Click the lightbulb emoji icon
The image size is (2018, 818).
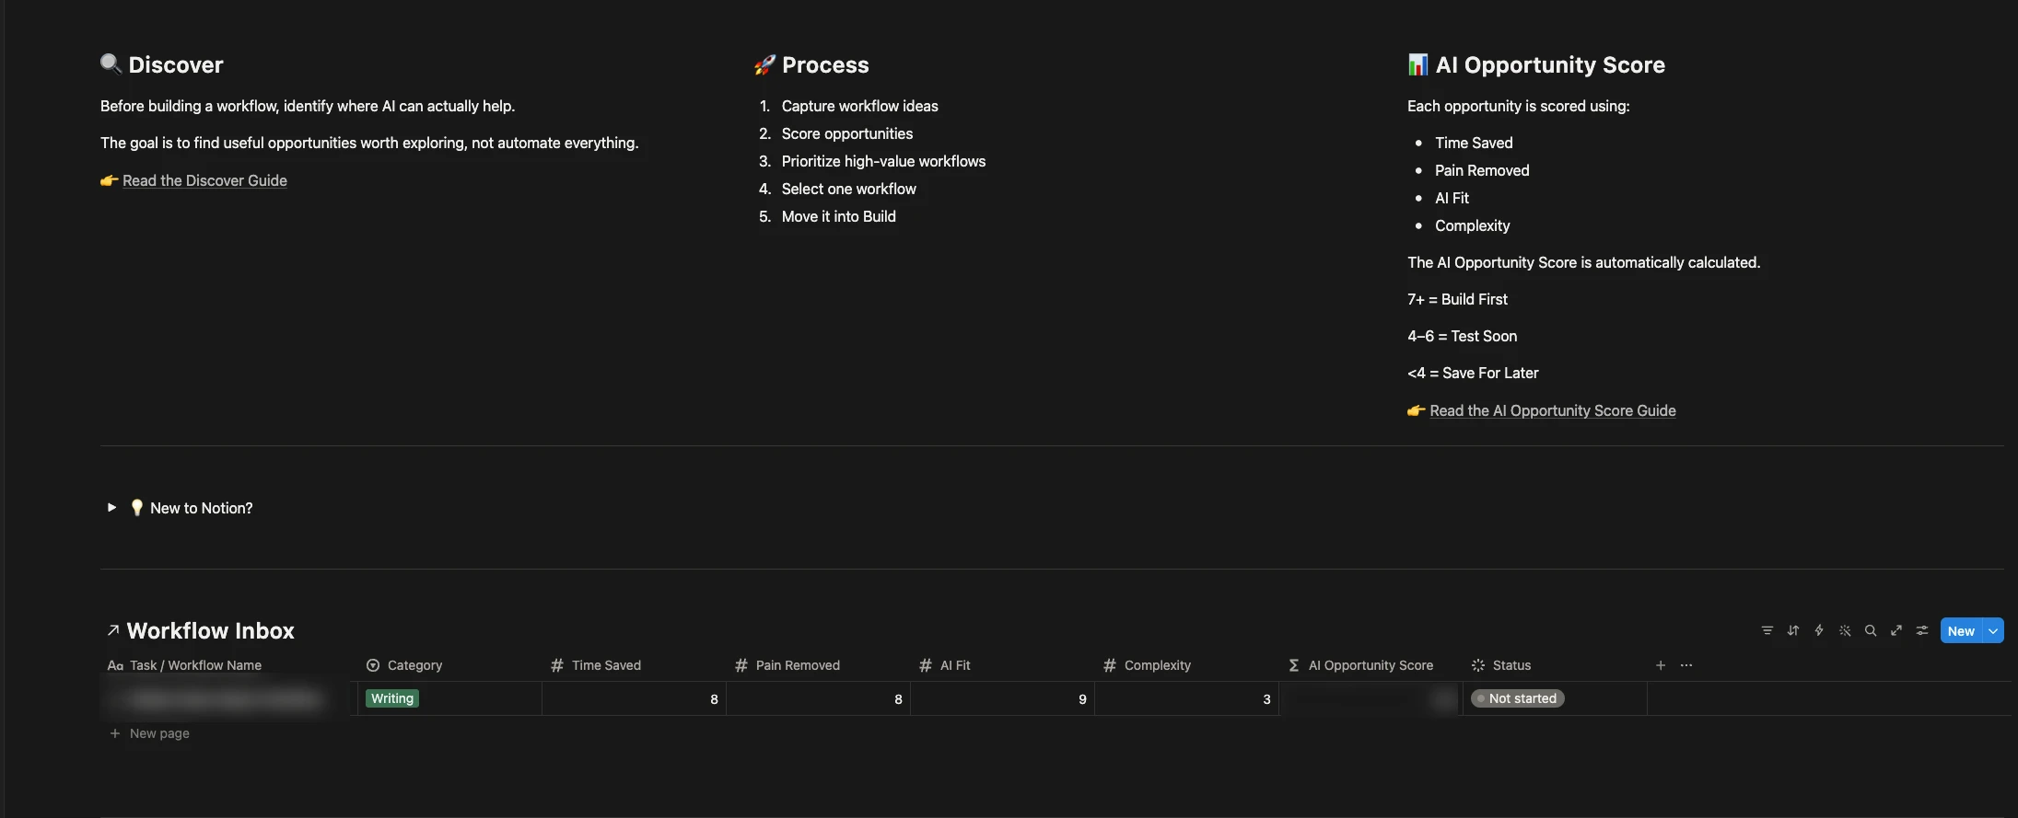coord(136,508)
